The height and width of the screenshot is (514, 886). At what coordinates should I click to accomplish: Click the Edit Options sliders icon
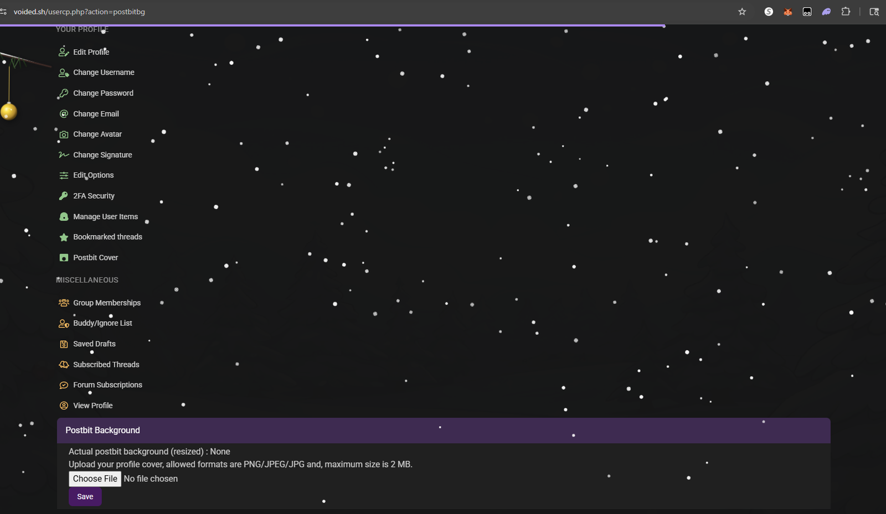(x=64, y=175)
